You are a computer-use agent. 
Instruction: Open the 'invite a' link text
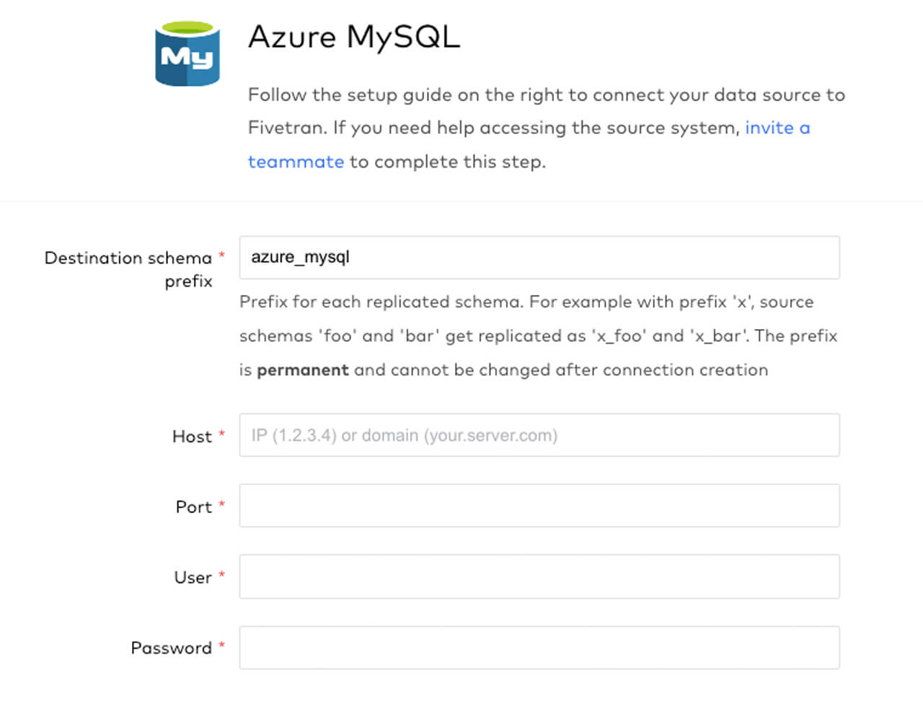coord(777,128)
